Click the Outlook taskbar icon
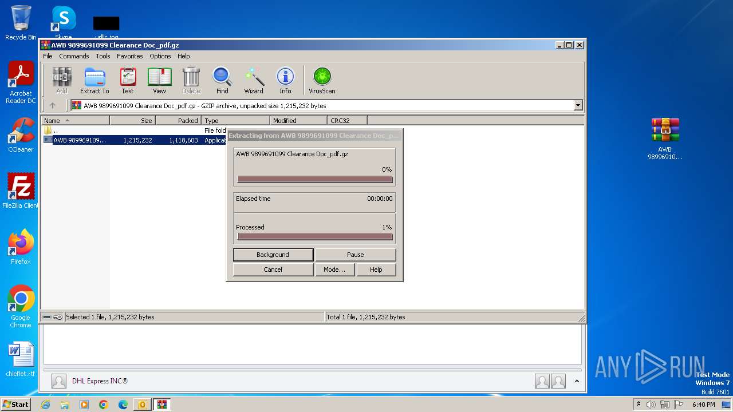The width and height of the screenshot is (733, 412). click(142, 405)
